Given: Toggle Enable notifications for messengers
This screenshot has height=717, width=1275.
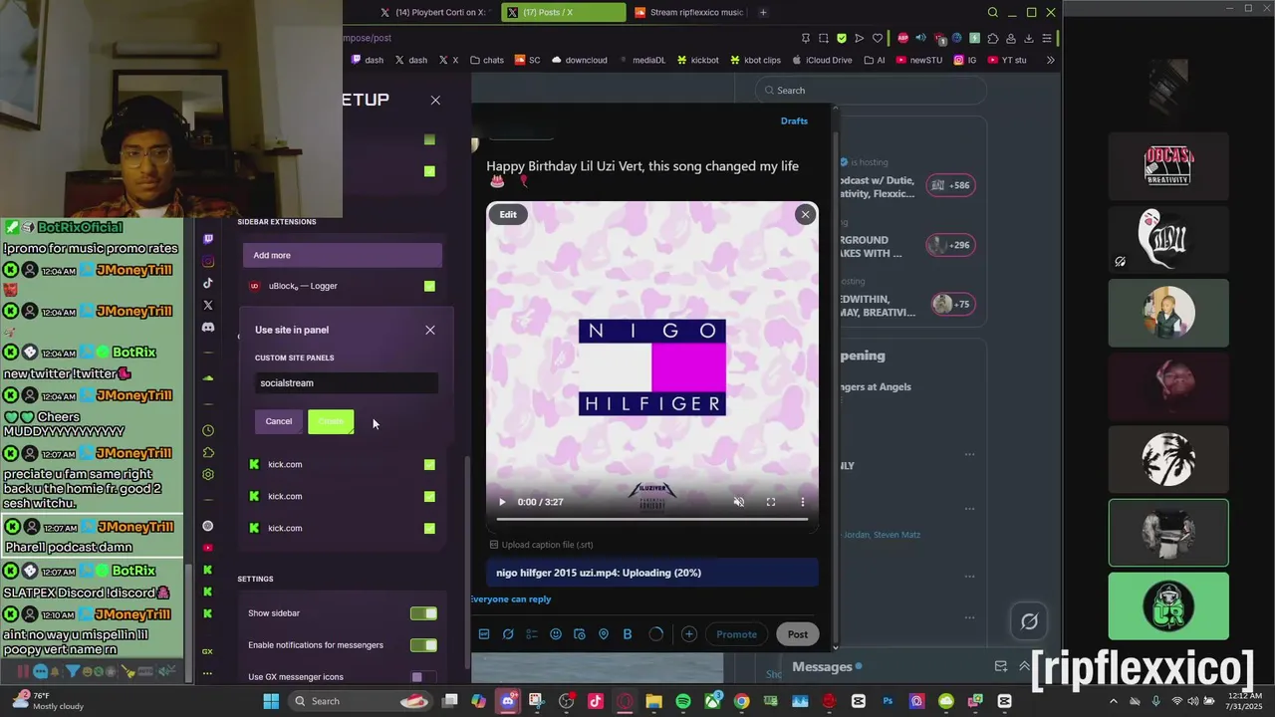Looking at the screenshot, I should [x=423, y=645].
